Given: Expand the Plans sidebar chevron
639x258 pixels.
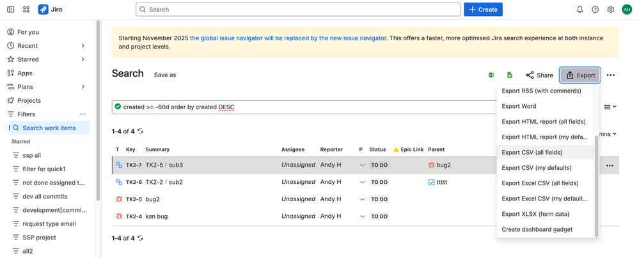Looking at the screenshot, I should pyautogui.click(x=83, y=87).
